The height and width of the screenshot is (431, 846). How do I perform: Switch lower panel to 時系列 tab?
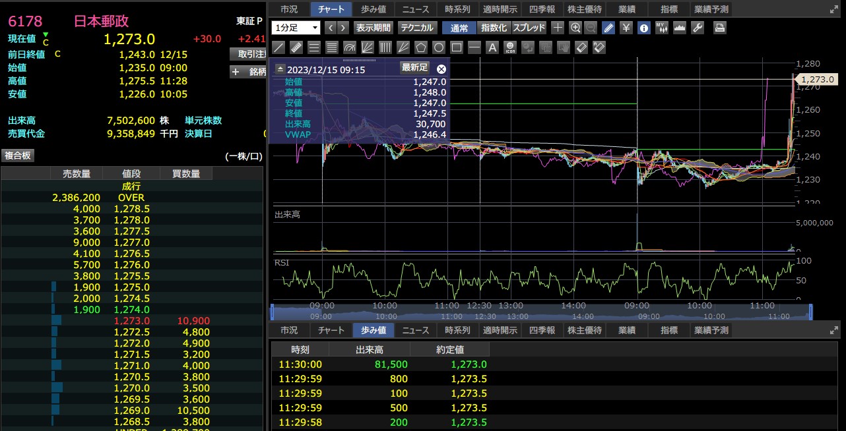[x=458, y=330]
